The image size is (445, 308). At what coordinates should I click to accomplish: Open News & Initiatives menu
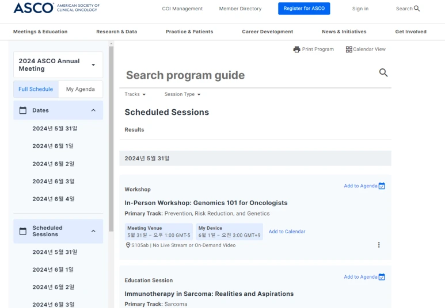(x=344, y=32)
